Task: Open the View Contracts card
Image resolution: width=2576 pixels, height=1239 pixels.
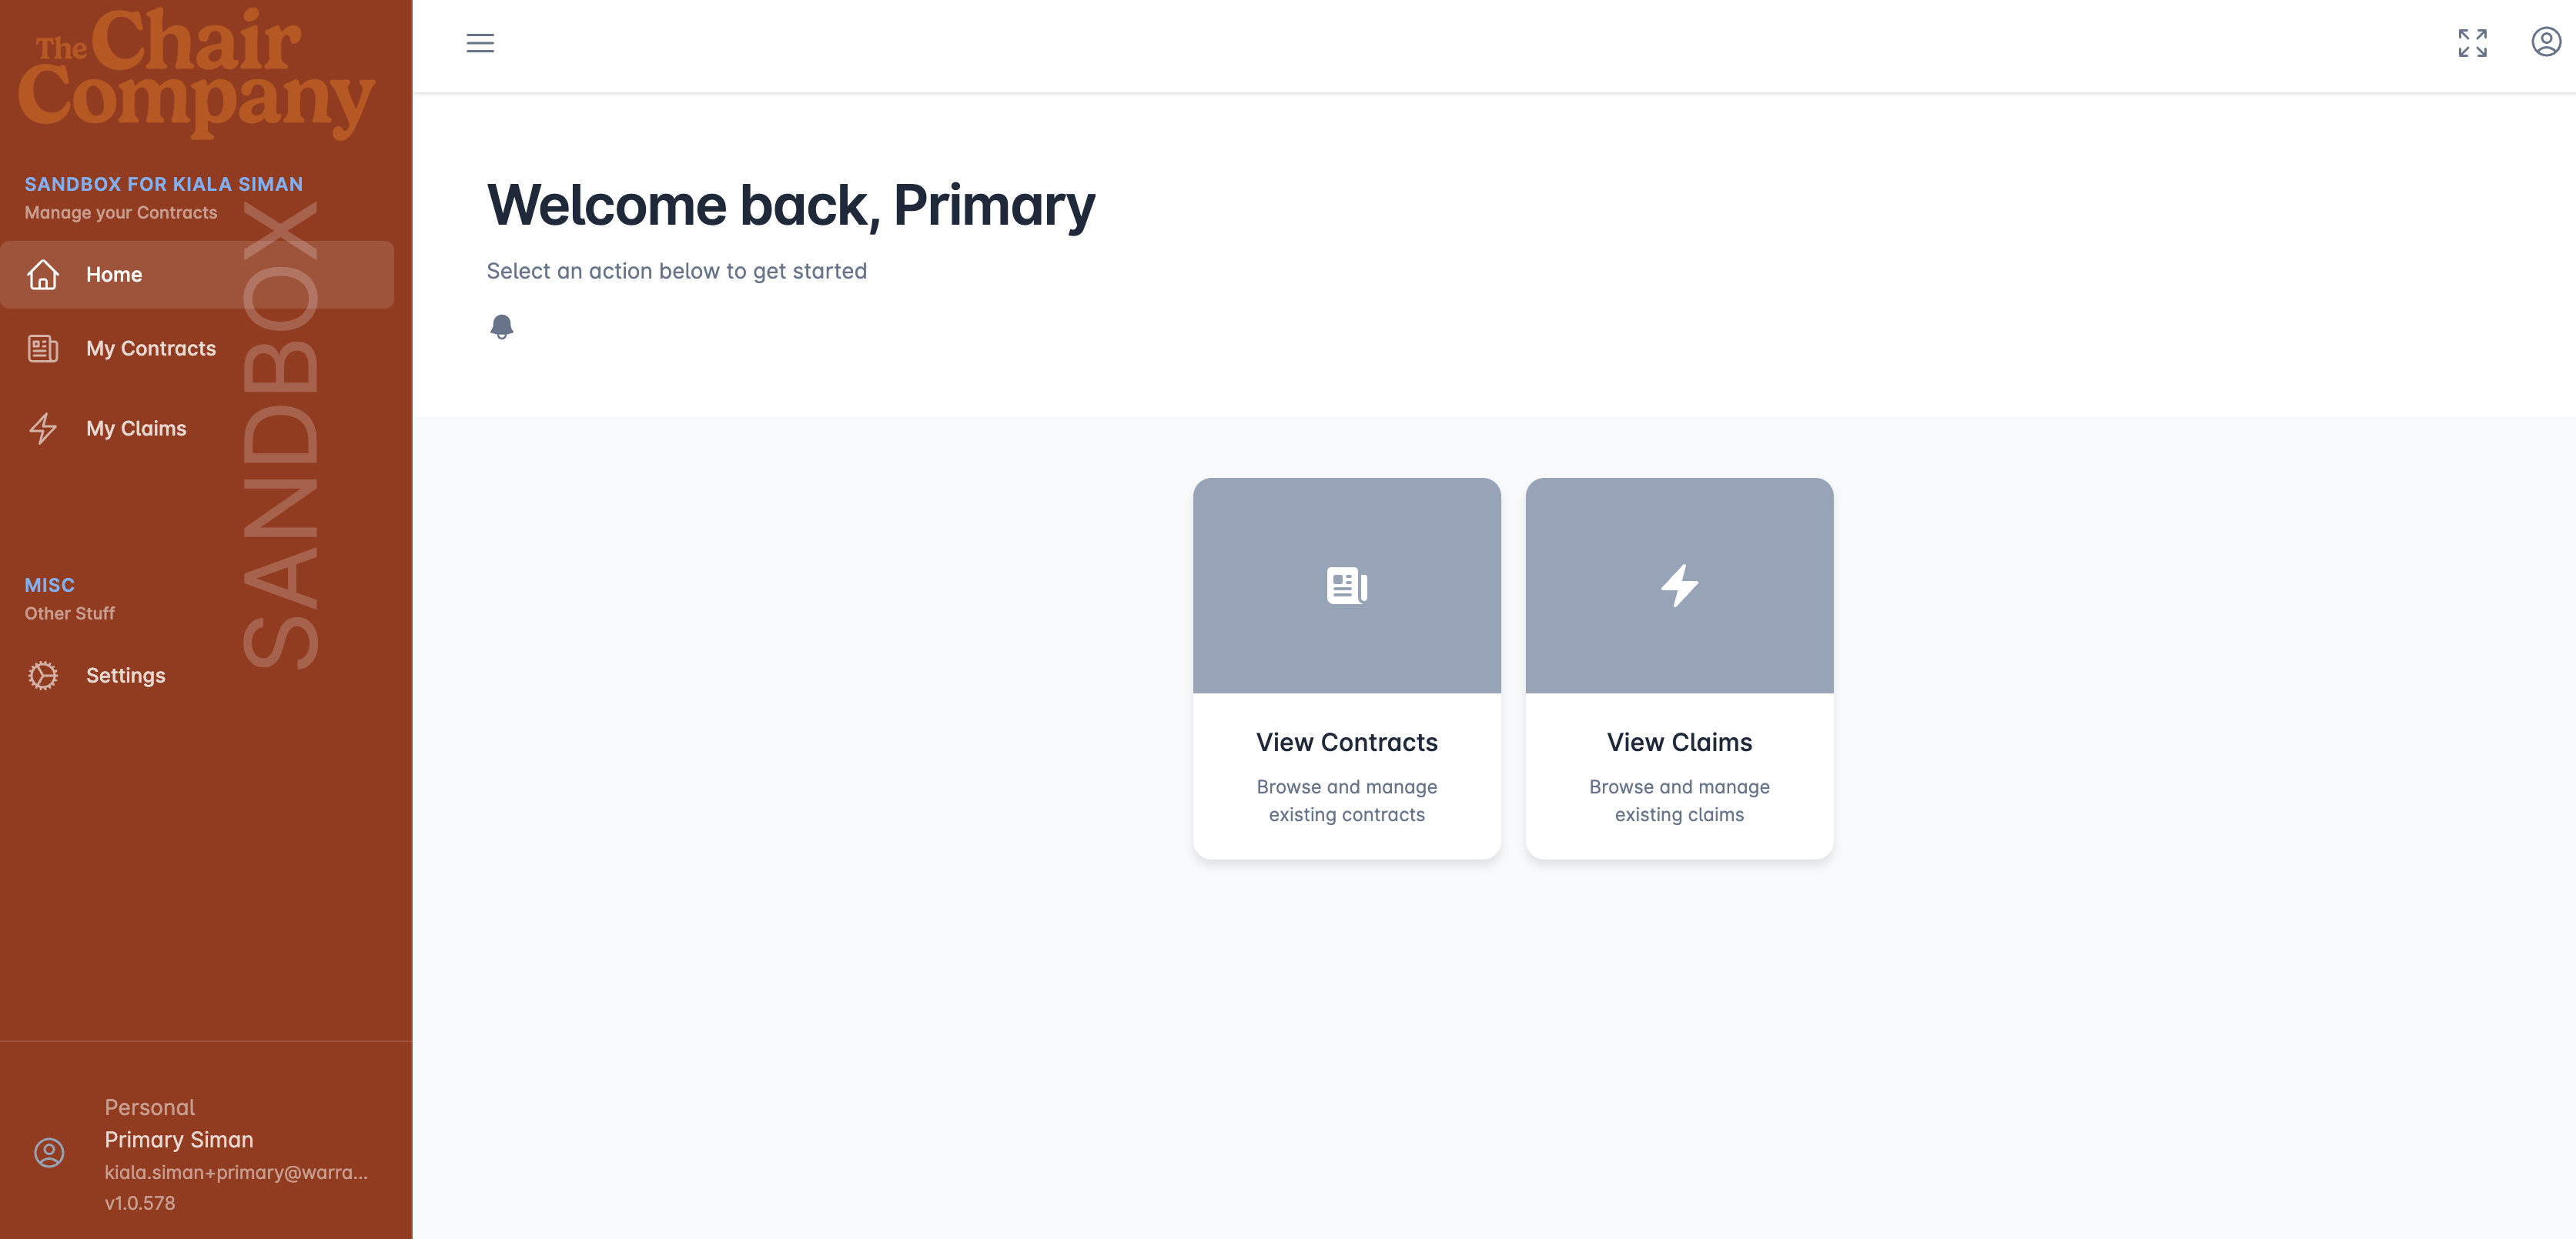Action: [1346, 742]
